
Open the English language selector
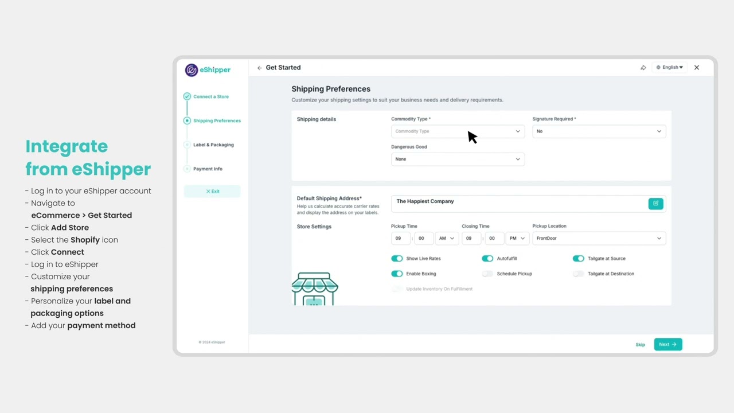(x=669, y=68)
